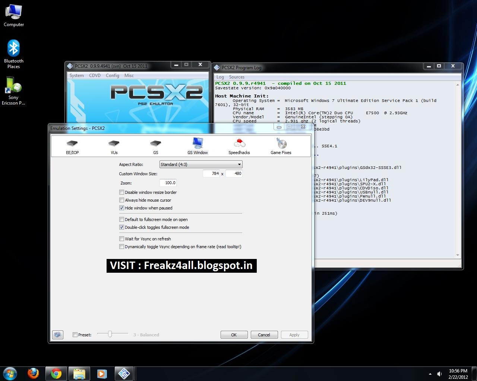Click the PCSX2 Program Log title icon
Viewport: 477px width, 381px height.
[217, 67]
